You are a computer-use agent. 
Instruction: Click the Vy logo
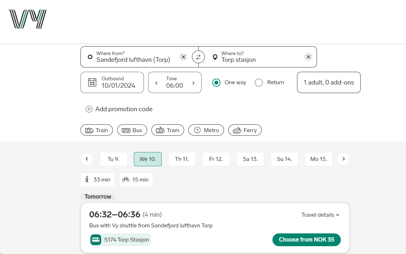(x=27, y=19)
